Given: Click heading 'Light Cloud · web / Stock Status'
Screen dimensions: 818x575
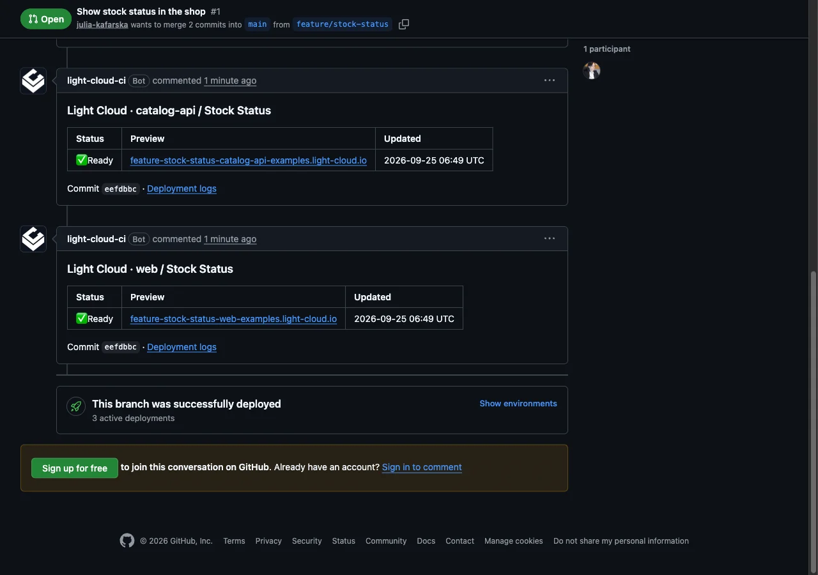Looking at the screenshot, I should tap(150, 269).
